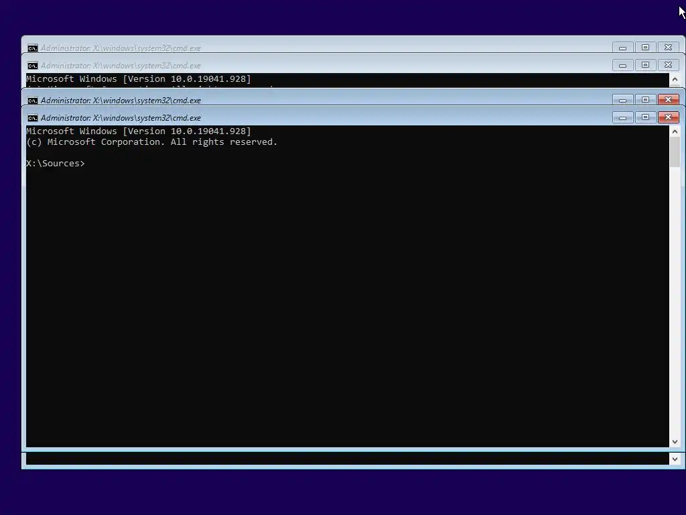Click the cmd icon of the window directly behind the front one
686x515 pixels.
click(32, 101)
